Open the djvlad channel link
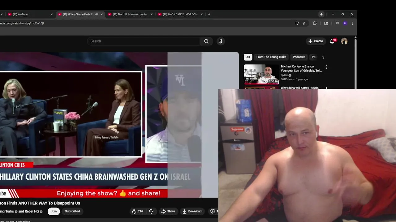This screenshot has height=222, width=396. (284, 75)
